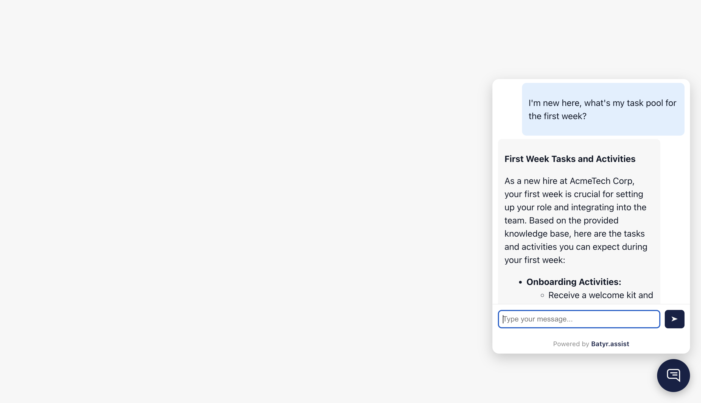Click the "Onboarding Activities:" bullet label

[x=573, y=282]
